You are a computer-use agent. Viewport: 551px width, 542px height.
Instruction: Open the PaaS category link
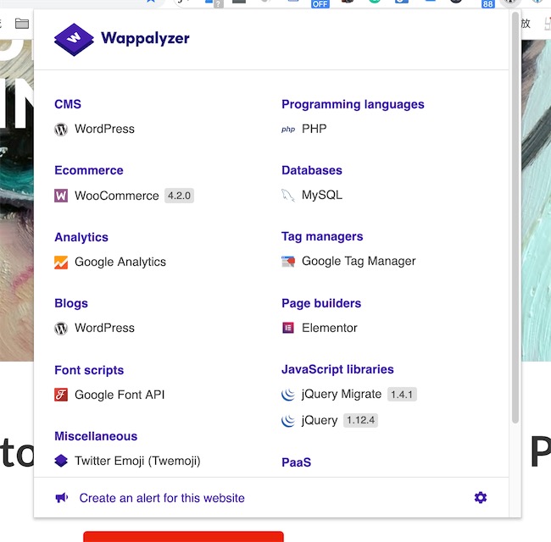296,462
